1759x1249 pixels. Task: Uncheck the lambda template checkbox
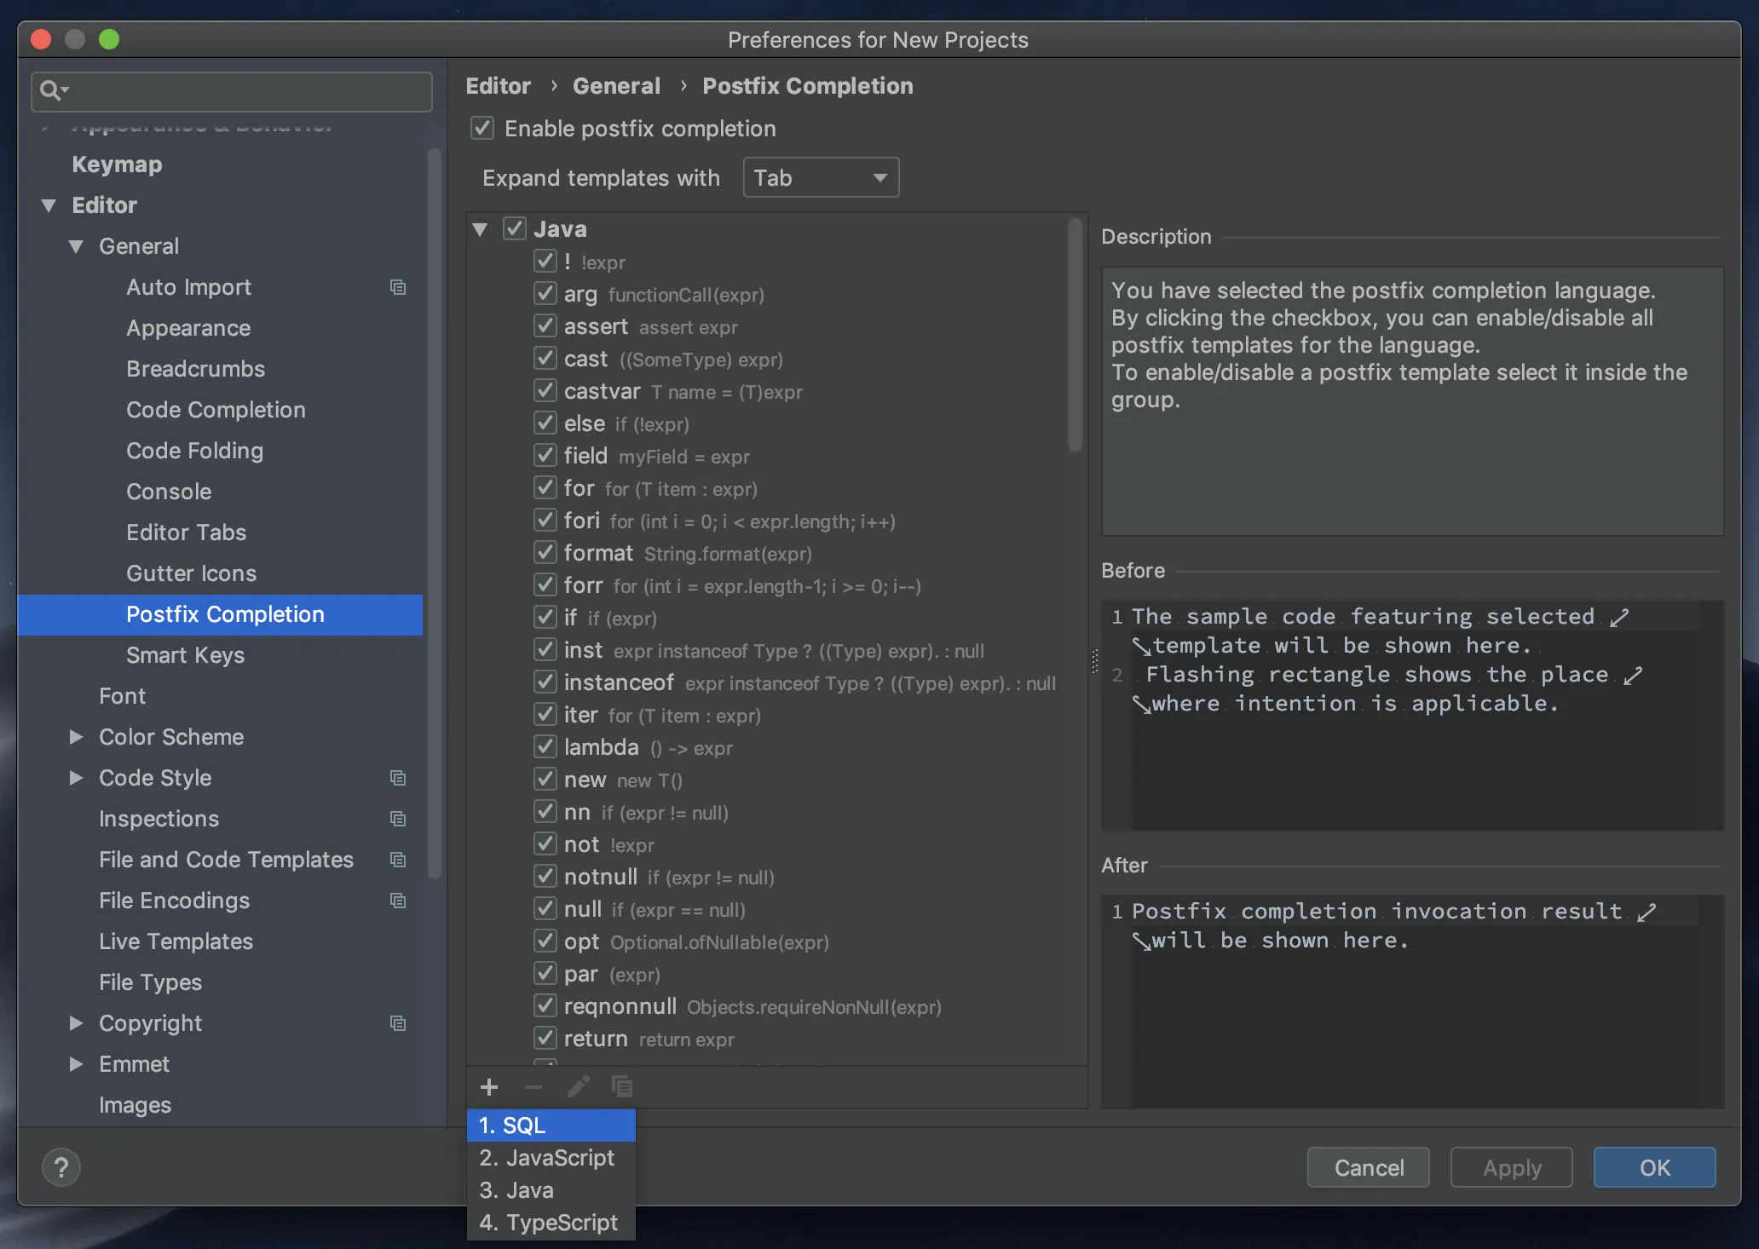pos(545,747)
